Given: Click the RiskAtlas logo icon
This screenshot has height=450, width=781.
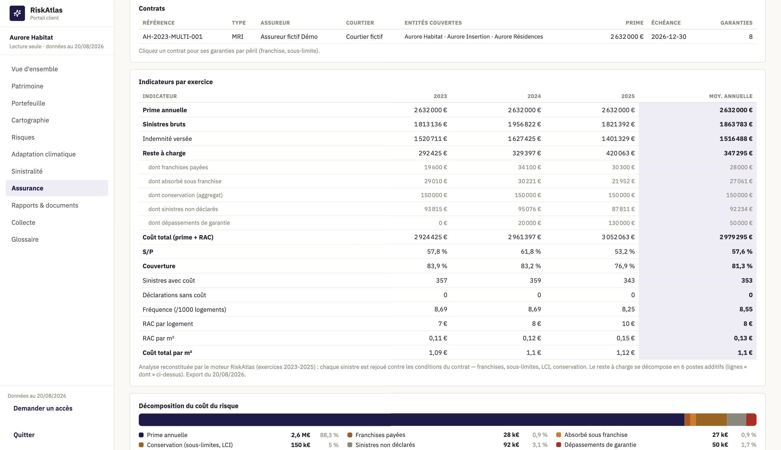Looking at the screenshot, I should tap(17, 13).
